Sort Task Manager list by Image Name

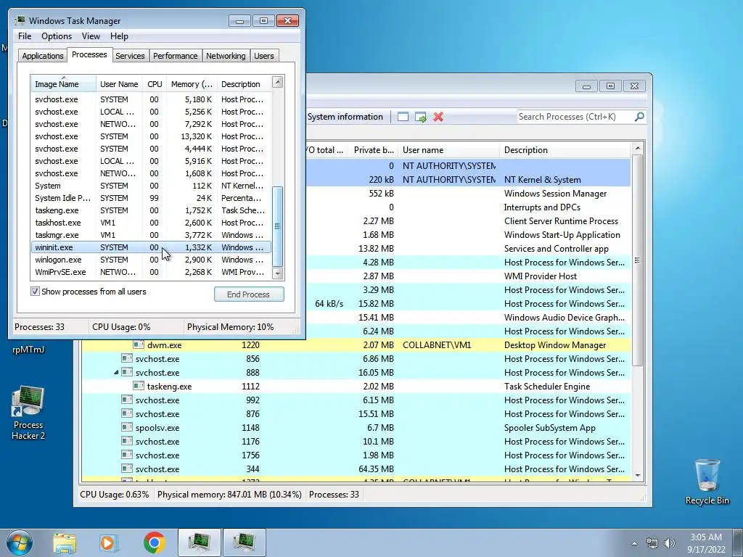(x=64, y=84)
